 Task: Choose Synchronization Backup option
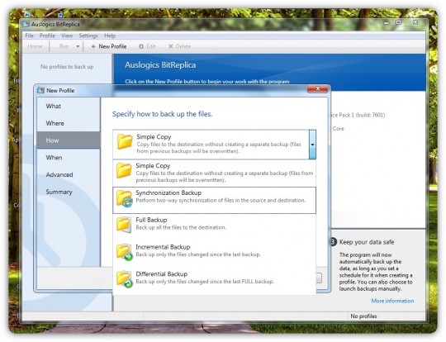(214, 200)
